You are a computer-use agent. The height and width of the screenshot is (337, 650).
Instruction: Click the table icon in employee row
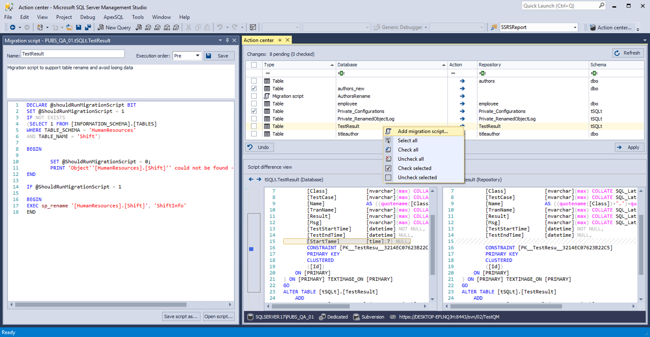tap(267, 104)
